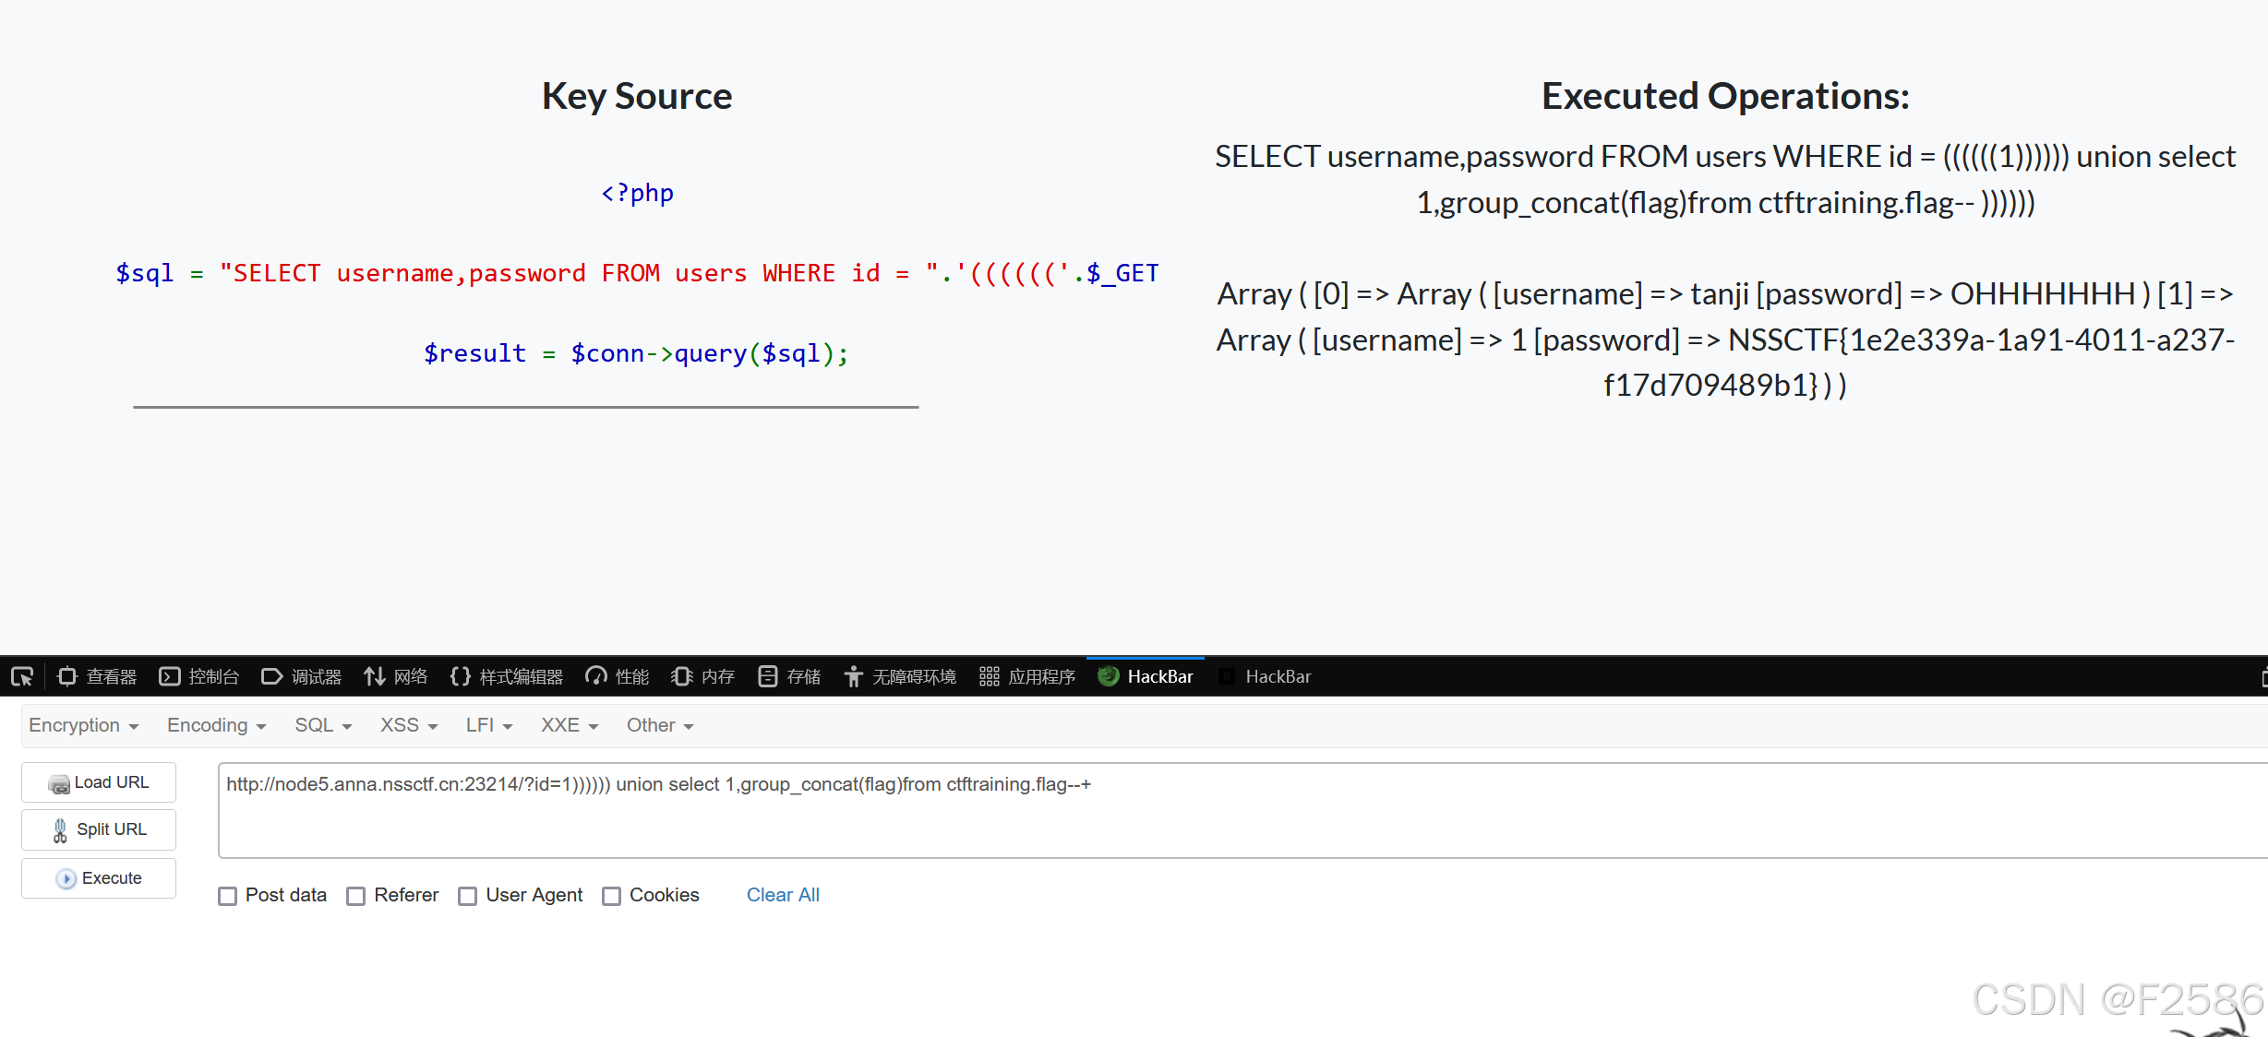
Task: Open the 存储 (Storage) inspector
Action: (788, 676)
